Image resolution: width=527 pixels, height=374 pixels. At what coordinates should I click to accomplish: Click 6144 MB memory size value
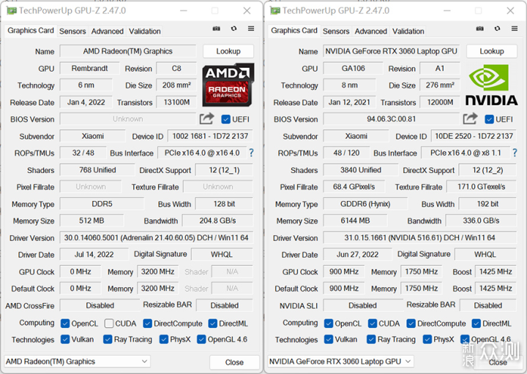click(x=355, y=221)
